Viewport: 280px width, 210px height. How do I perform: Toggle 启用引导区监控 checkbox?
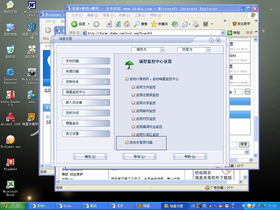[133, 135]
